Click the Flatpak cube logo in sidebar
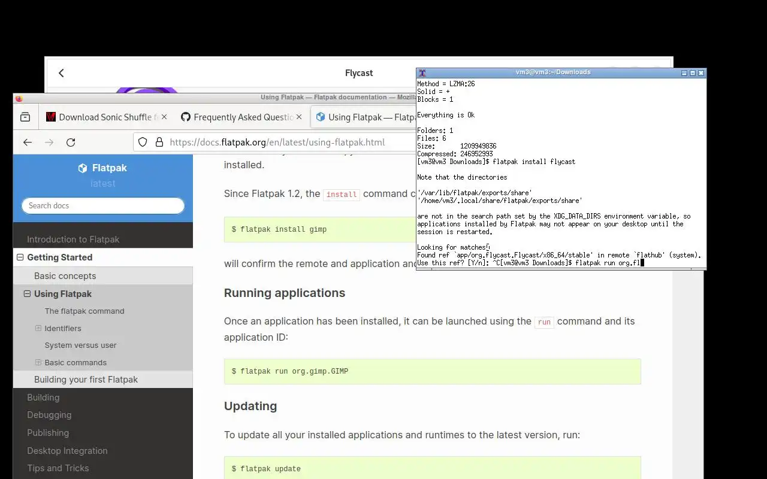 [x=83, y=168]
